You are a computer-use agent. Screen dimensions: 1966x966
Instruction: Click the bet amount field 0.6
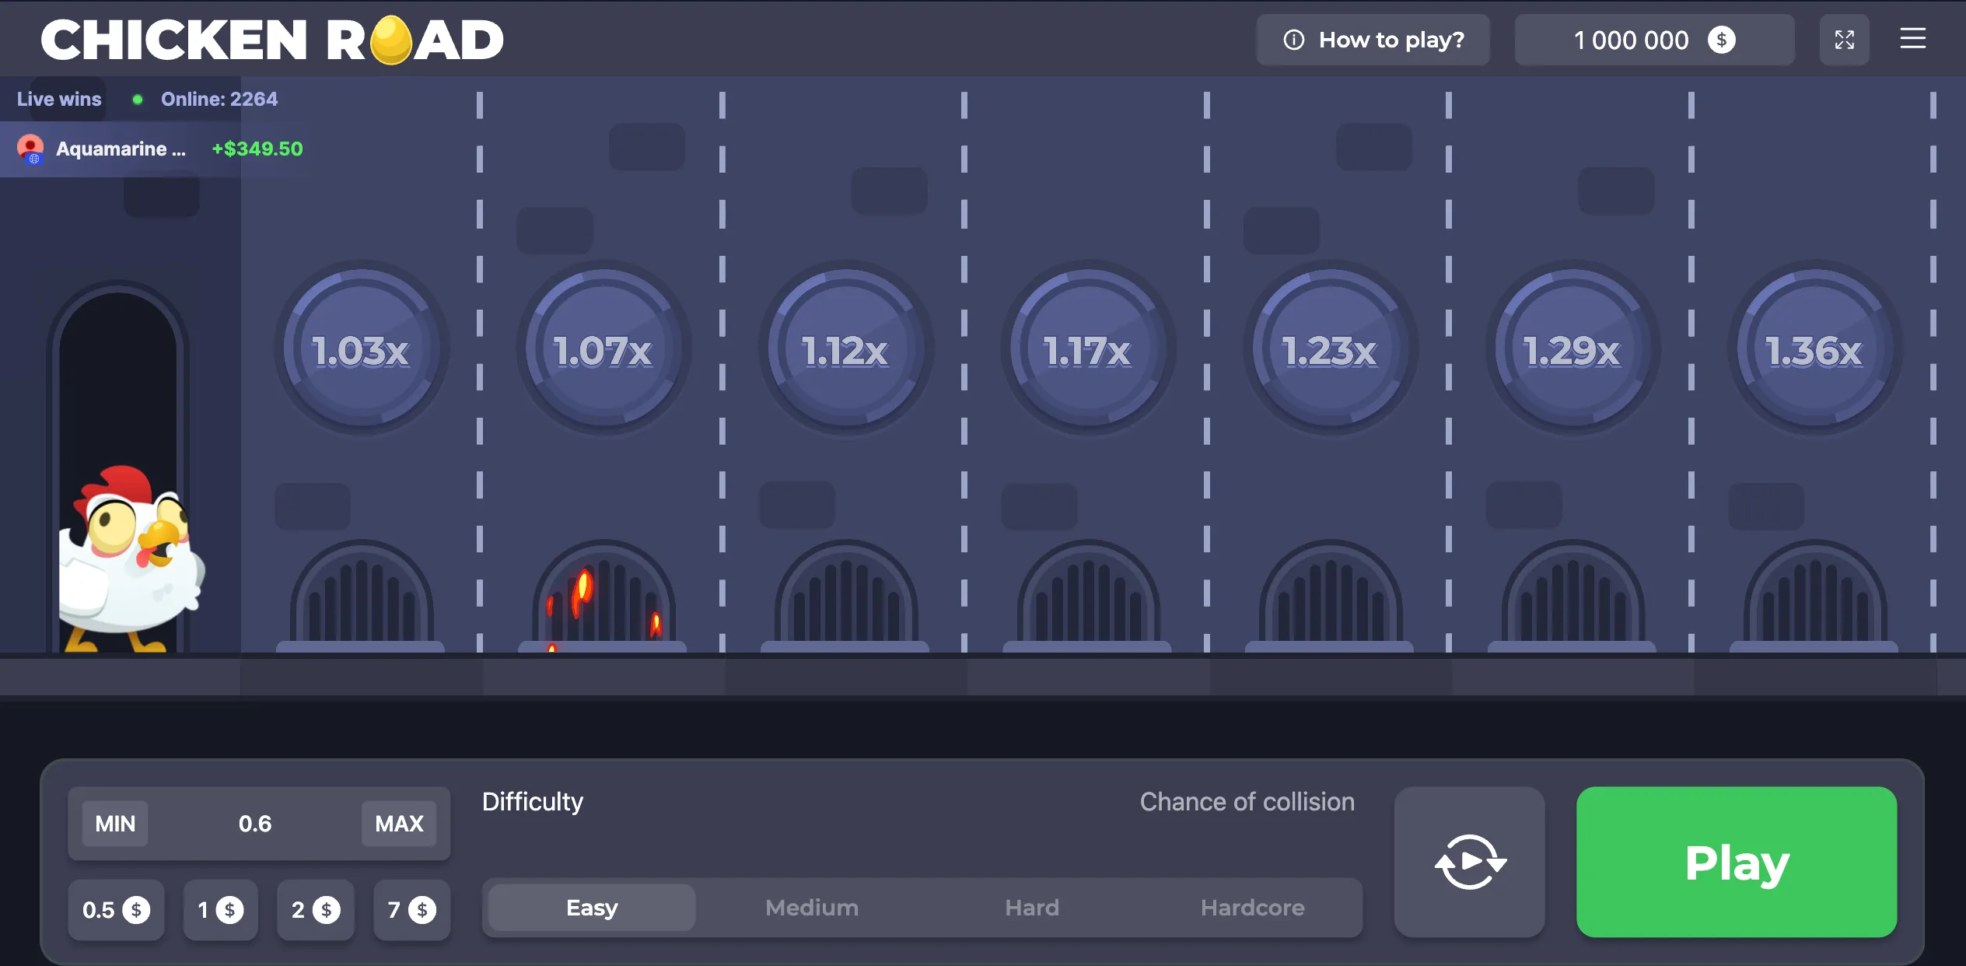(255, 824)
